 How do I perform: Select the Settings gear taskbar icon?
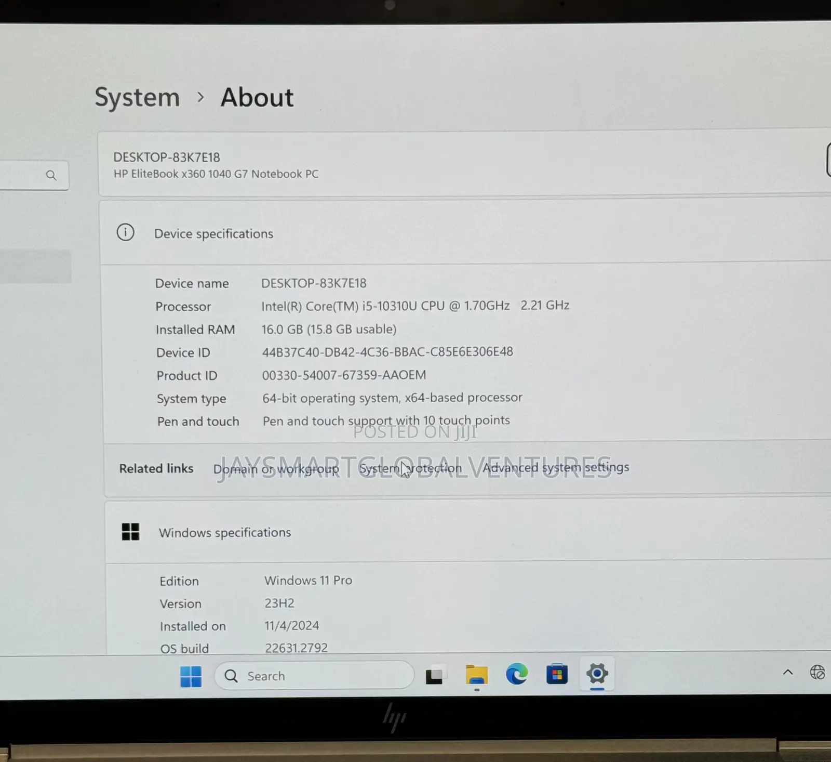pos(597,674)
